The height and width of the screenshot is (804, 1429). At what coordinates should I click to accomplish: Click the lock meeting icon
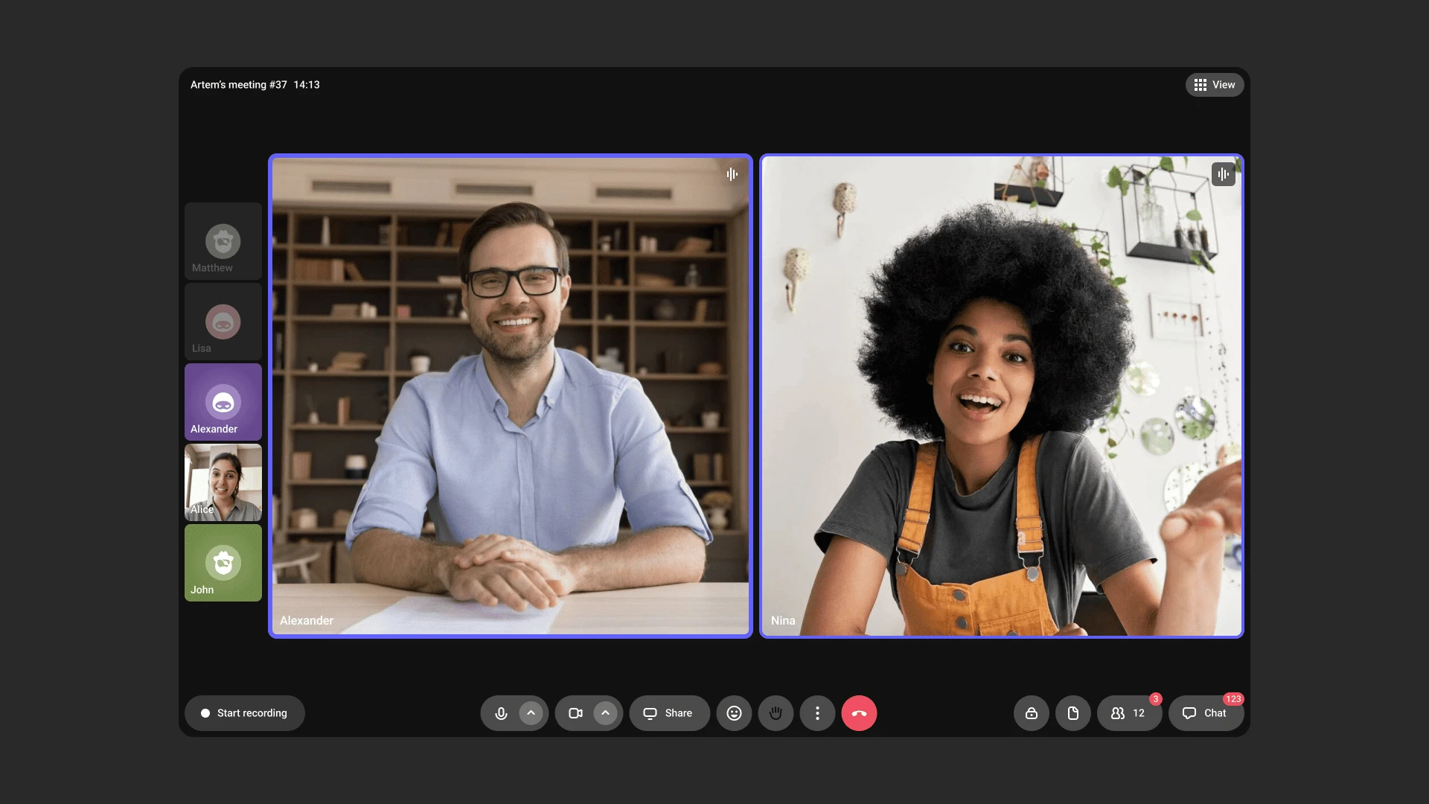(x=1032, y=713)
